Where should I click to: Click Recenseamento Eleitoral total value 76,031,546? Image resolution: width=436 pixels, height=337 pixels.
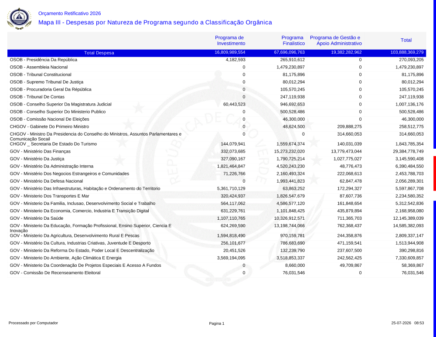pos(412,273)
